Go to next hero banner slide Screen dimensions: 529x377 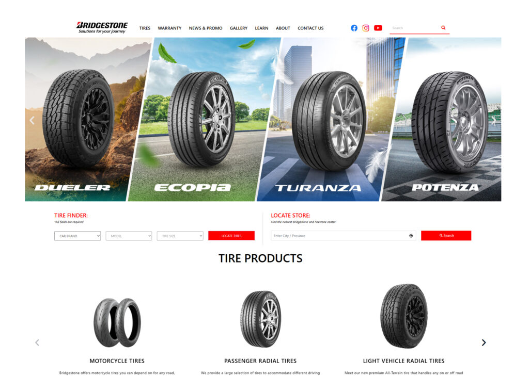click(494, 120)
